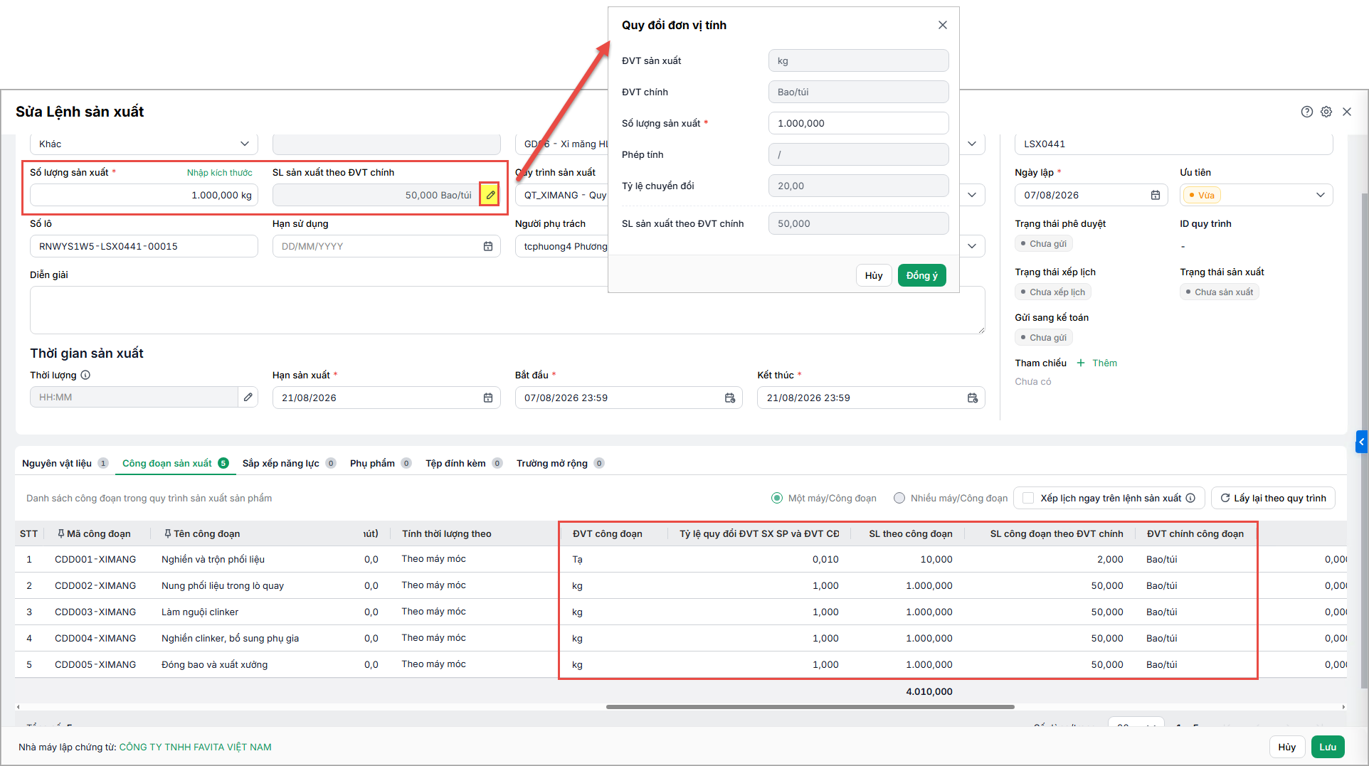Open calendar for Hạn sản xuất

click(x=488, y=398)
